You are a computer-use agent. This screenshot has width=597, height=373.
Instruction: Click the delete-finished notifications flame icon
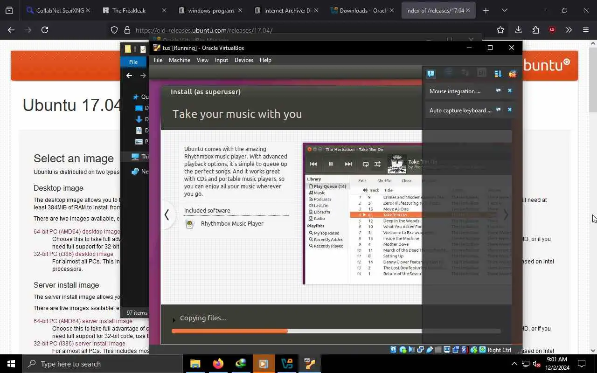click(513, 74)
